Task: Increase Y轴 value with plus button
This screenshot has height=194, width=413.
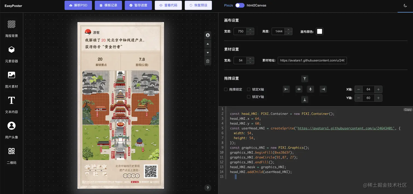Action: 378,98
